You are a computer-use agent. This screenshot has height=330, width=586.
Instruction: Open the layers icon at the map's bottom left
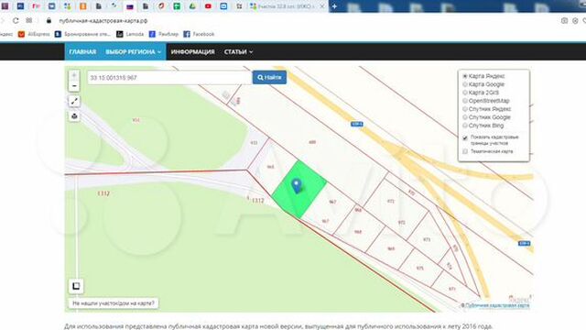coord(76,286)
